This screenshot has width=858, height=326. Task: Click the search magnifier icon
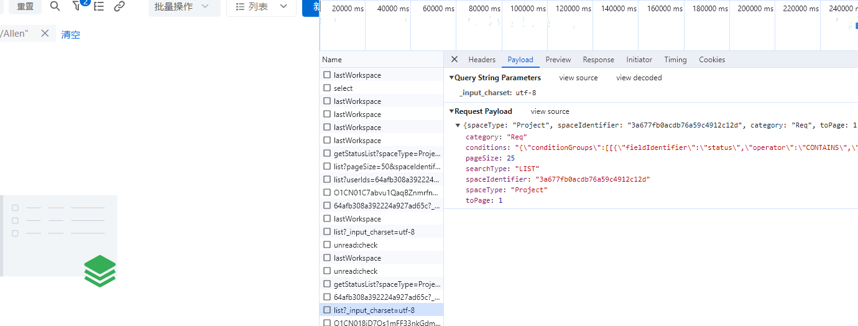[55, 6]
